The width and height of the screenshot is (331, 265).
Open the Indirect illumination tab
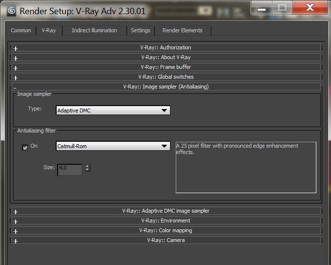94,30
